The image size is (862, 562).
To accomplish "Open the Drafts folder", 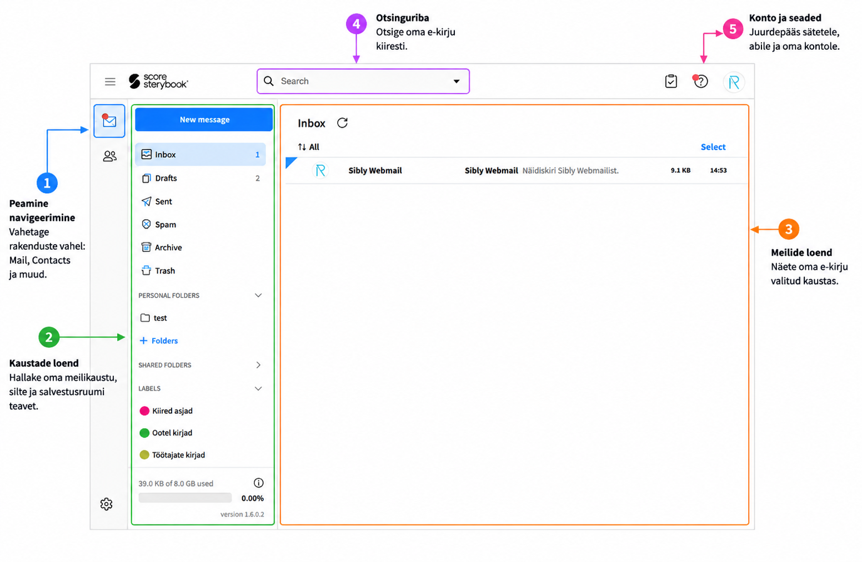I will 200,178.
